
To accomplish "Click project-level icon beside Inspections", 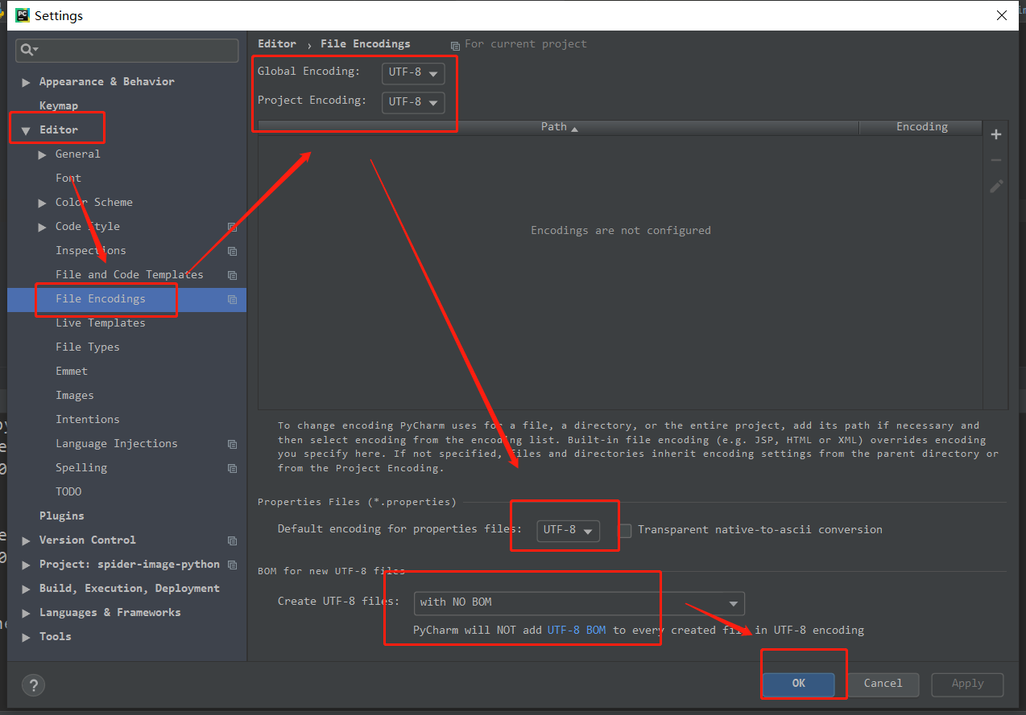I will (x=232, y=252).
